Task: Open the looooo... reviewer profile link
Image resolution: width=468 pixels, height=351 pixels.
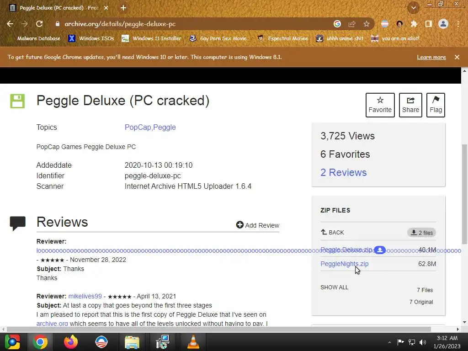Action: coord(249,250)
